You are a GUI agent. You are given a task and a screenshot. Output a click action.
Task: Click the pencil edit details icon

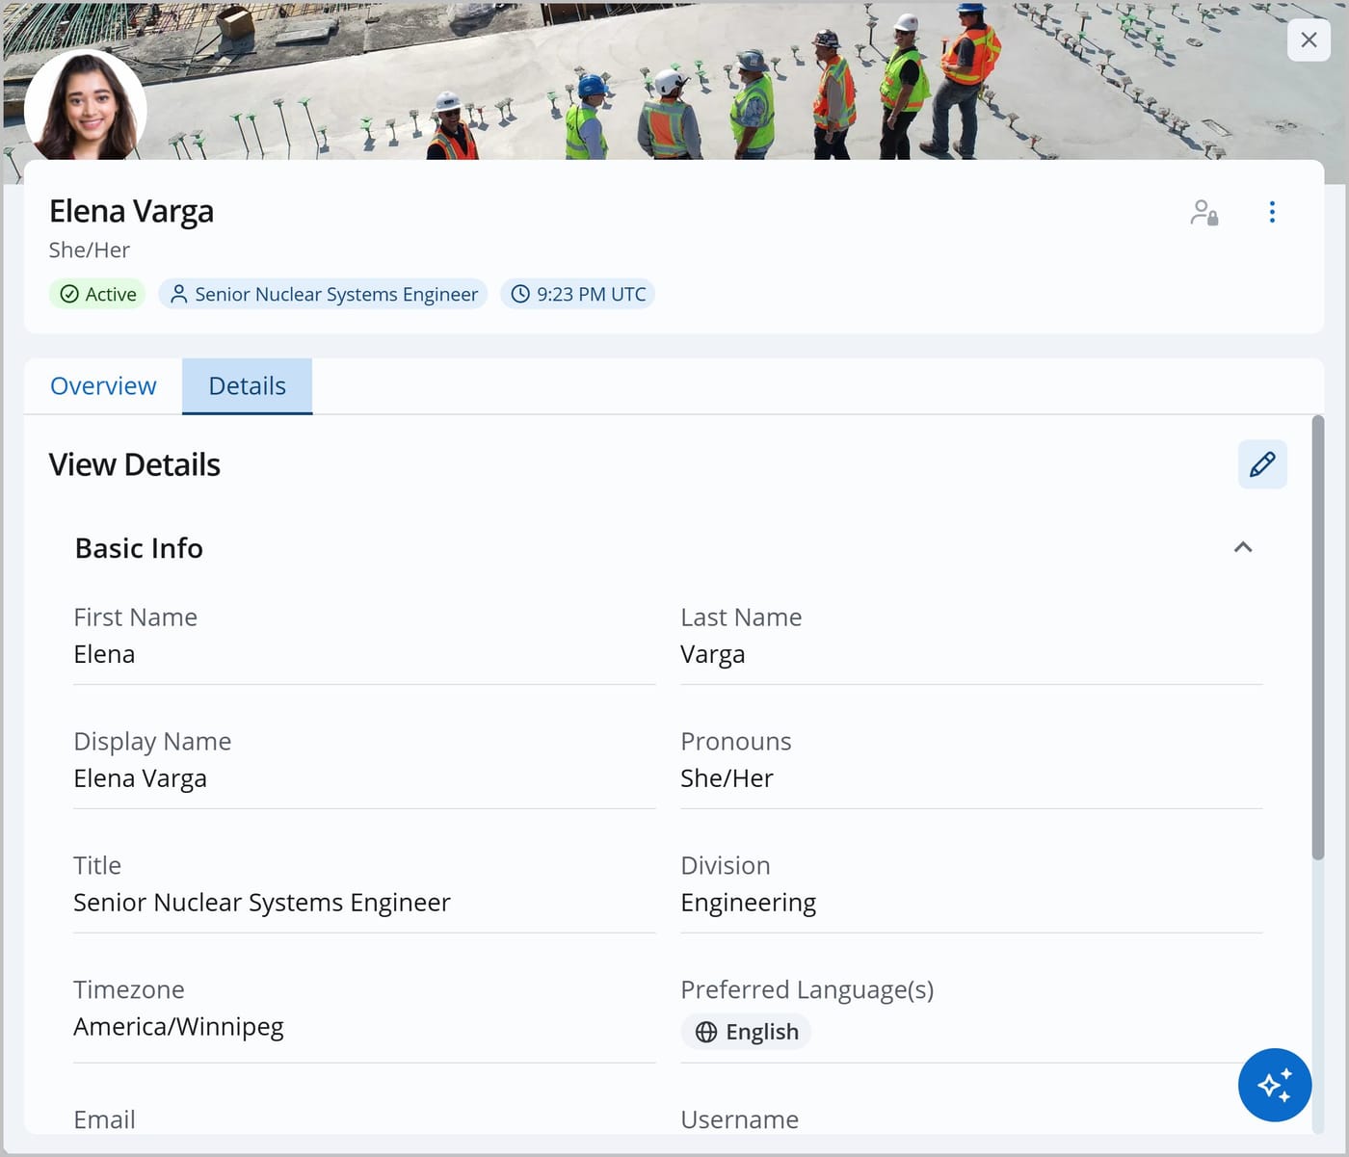pos(1262,464)
